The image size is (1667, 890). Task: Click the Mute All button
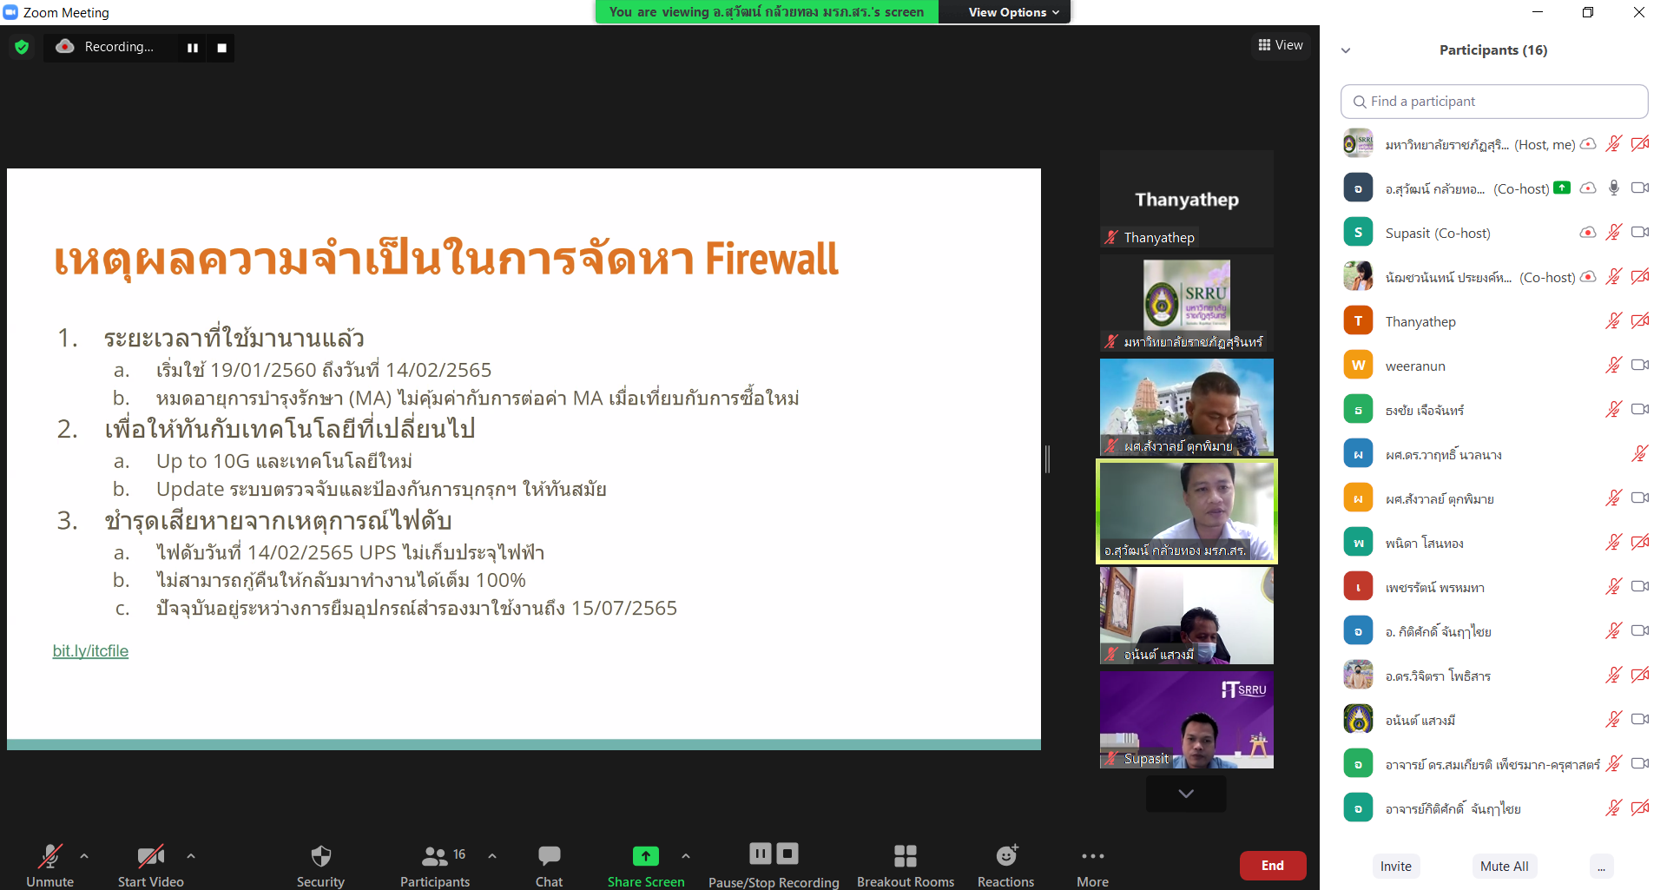tap(1504, 866)
